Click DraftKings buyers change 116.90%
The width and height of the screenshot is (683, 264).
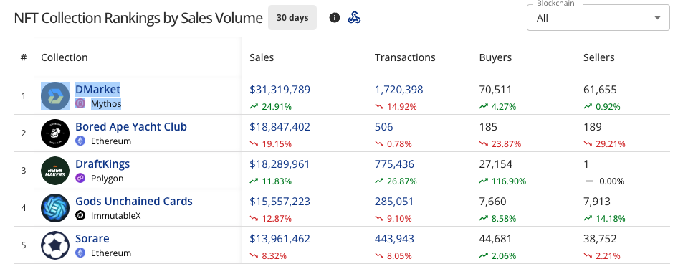(502, 181)
